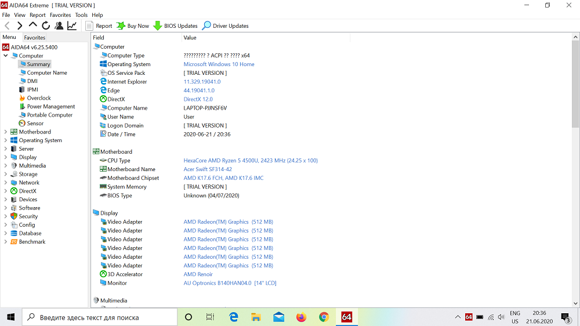
Task: Click the Config icon in tree
Action: pos(14,224)
